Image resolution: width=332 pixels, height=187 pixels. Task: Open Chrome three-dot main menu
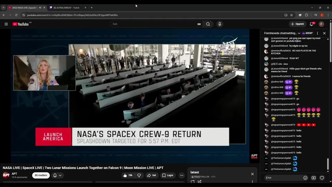[x=328, y=15]
